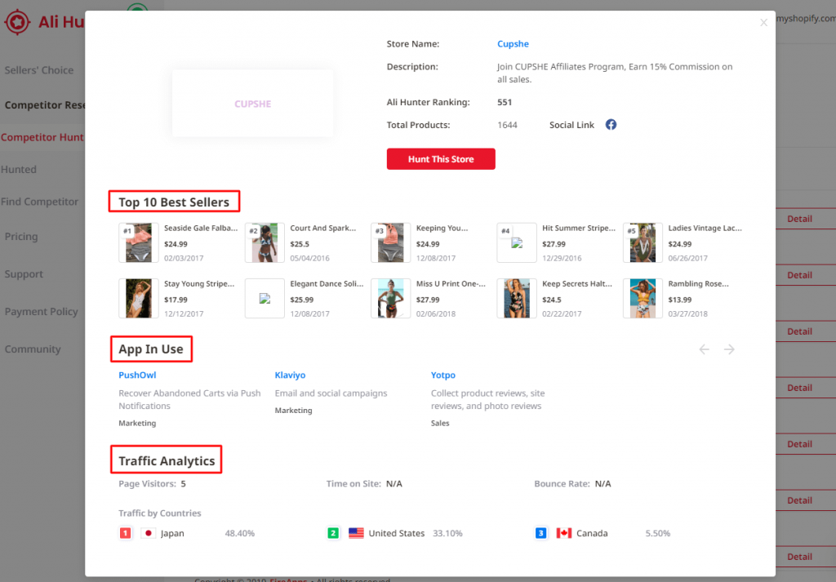Click the Japan flag icon

coord(149,533)
